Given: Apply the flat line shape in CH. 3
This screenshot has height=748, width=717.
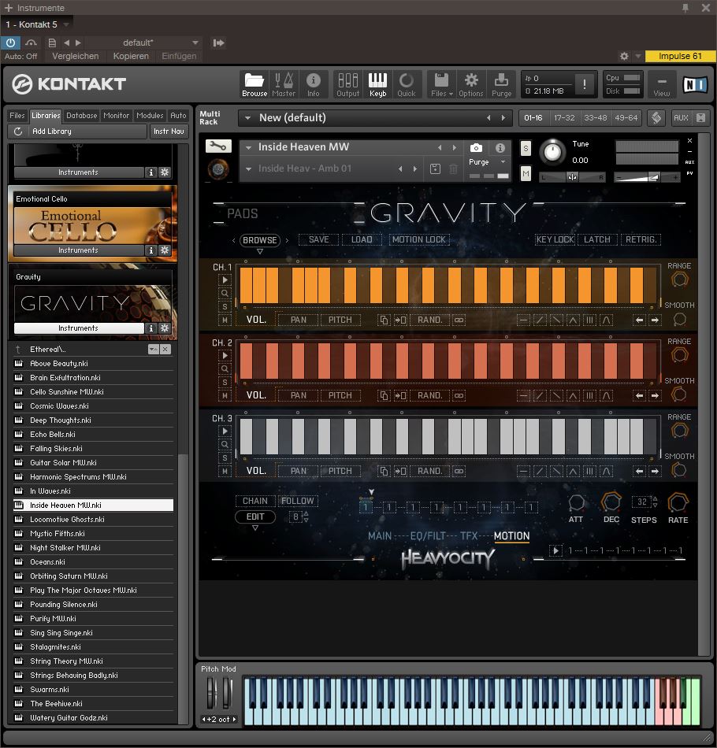Looking at the screenshot, I should point(524,472).
